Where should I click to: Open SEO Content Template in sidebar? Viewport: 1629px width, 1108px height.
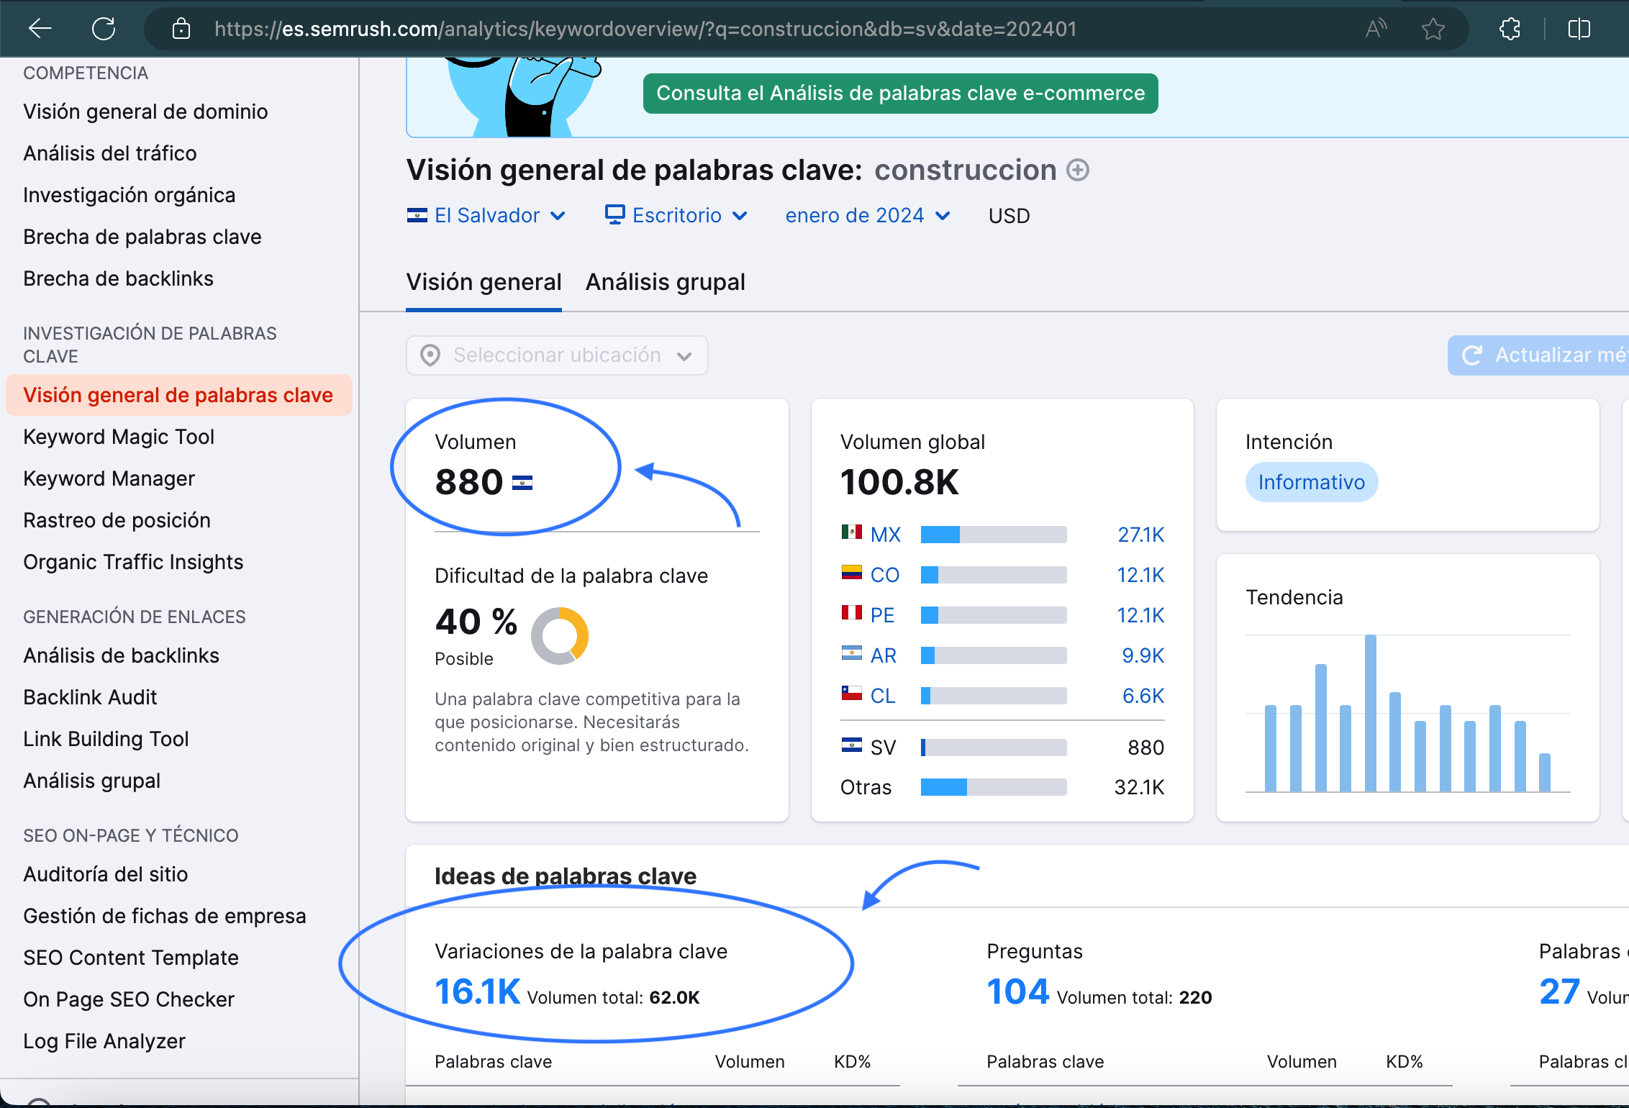tap(131, 958)
